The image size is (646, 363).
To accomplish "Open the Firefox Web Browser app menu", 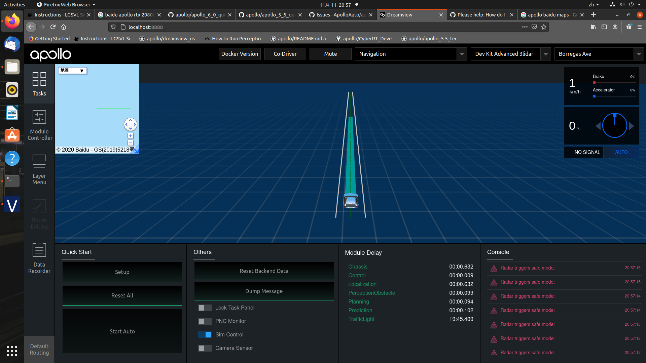I will click(66, 5).
